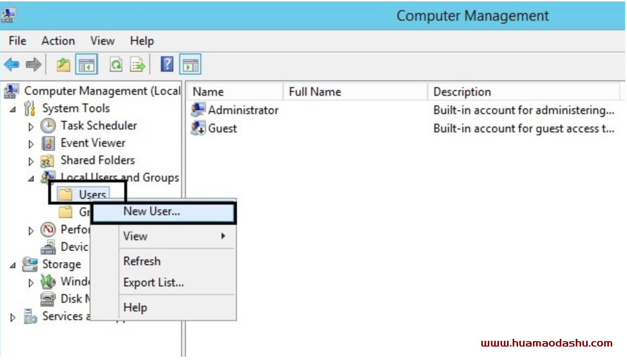Sort by the Description column header
The width and height of the screenshot is (627, 361).
click(461, 92)
